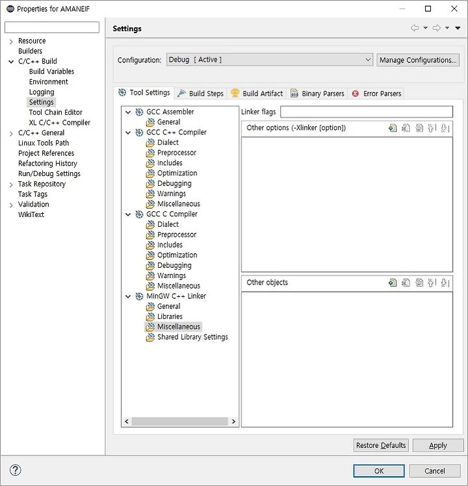
Task: Select Warnings under GCC C++ Compiler
Action: 172,194
